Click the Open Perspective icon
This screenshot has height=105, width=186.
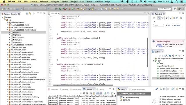[x=175, y=9]
